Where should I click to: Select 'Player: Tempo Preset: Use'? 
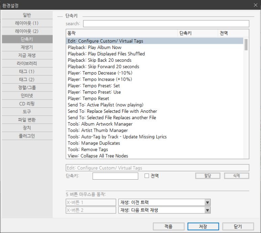(155, 92)
